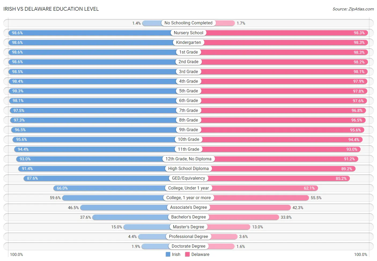
Task: Click the Delaware bar for Master's Degree
Action: coord(229,227)
